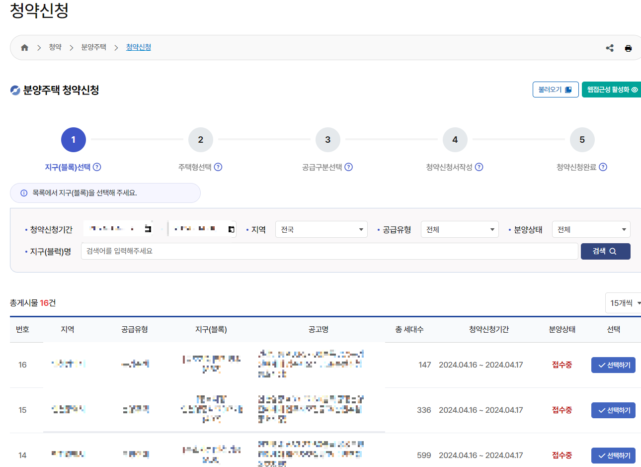Navigate to 분양주택 in the breadcrumb
The width and height of the screenshot is (641, 467).
point(93,47)
